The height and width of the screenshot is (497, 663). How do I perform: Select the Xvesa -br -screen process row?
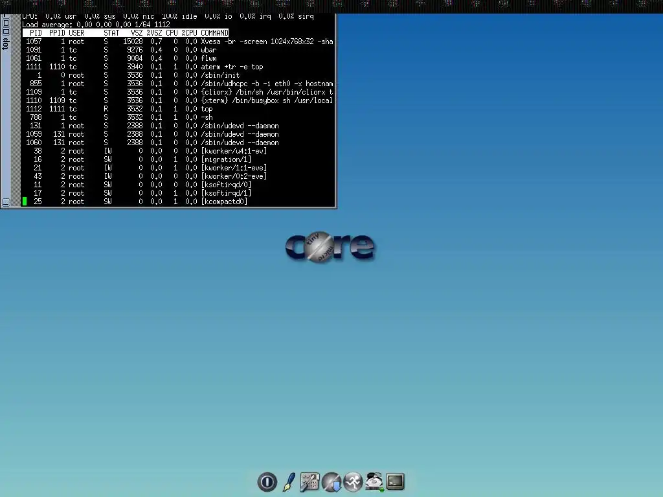tap(178, 41)
